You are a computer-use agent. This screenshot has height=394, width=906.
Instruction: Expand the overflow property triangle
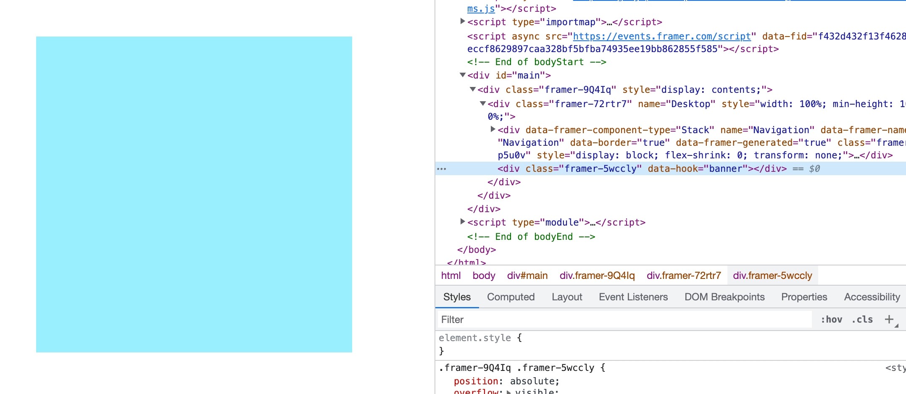[508, 392]
